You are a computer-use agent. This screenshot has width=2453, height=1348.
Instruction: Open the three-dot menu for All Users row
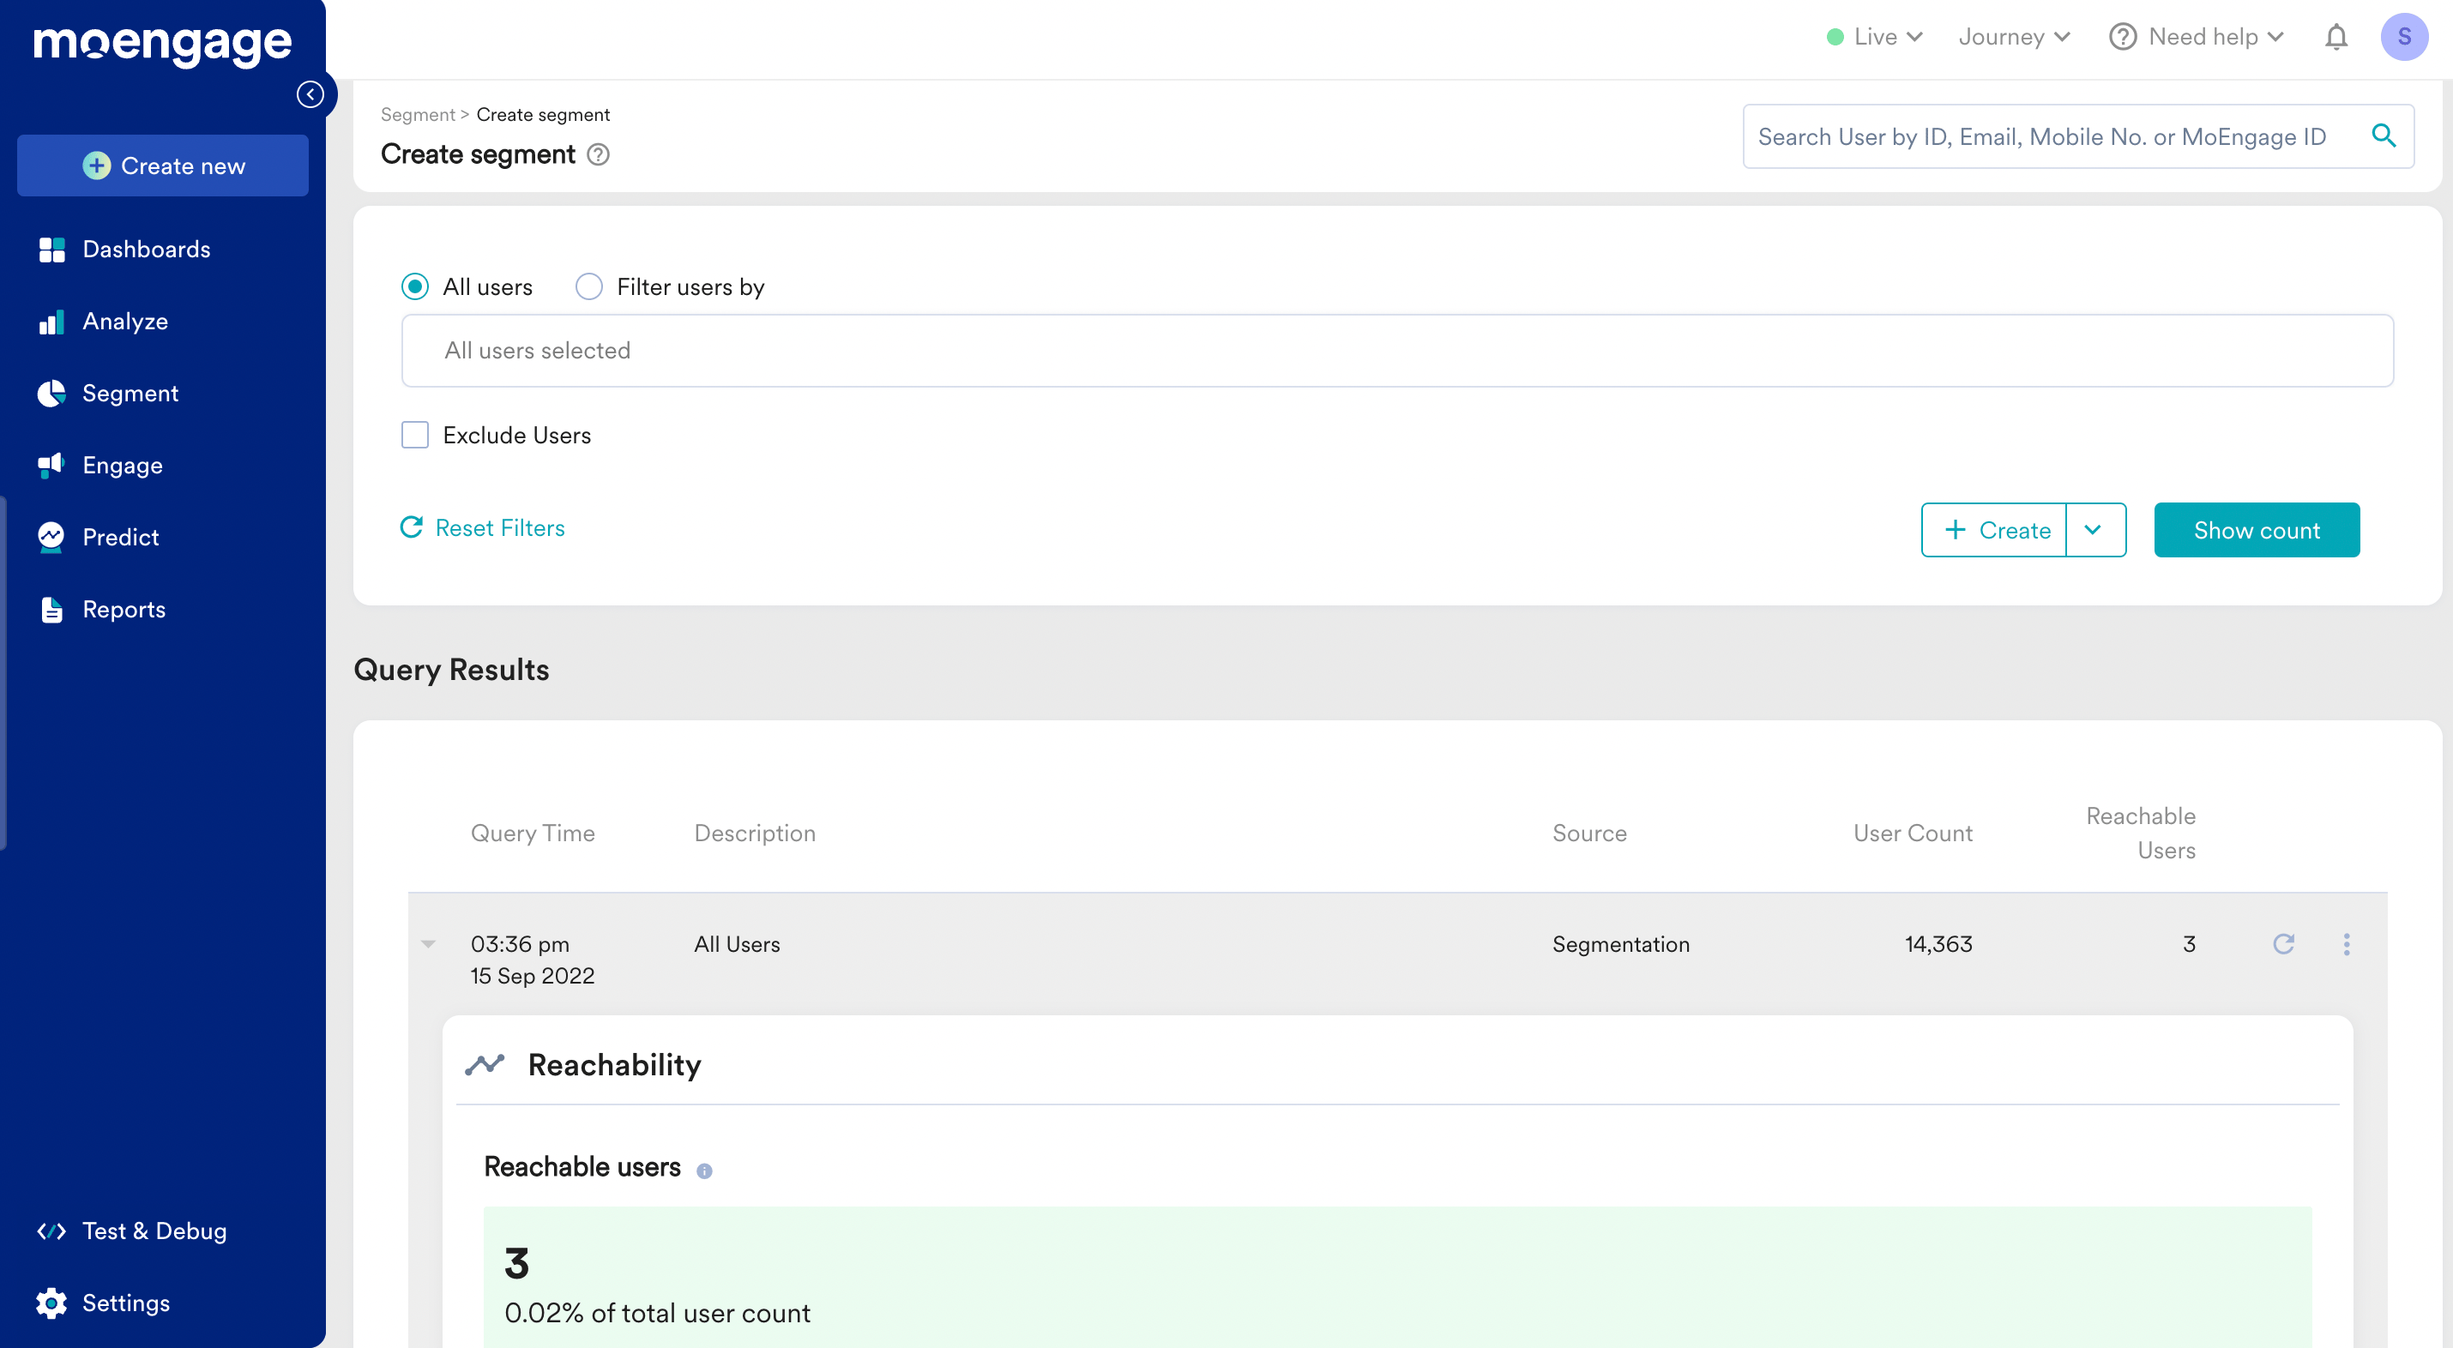click(x=2347, y=943)
